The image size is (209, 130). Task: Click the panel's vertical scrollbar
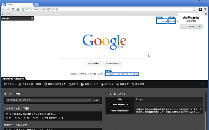tap(206, 111)
